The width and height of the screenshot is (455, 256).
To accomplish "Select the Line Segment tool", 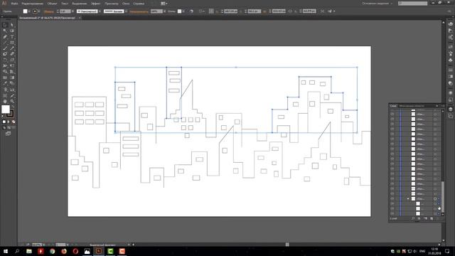I will (x=5, y=43).
